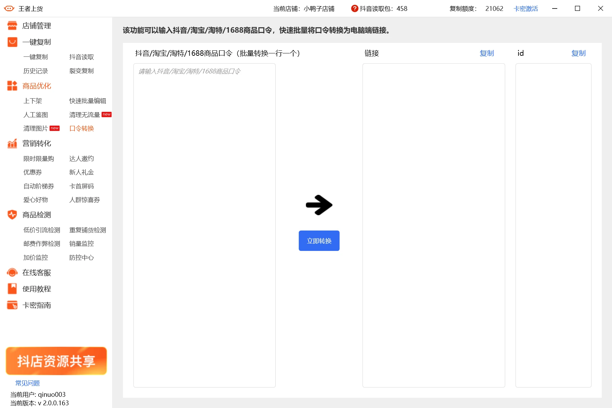Screen dimensions: 612x408
Task: Open 邮费作弊检测
Action: click(x=42, y=244)
